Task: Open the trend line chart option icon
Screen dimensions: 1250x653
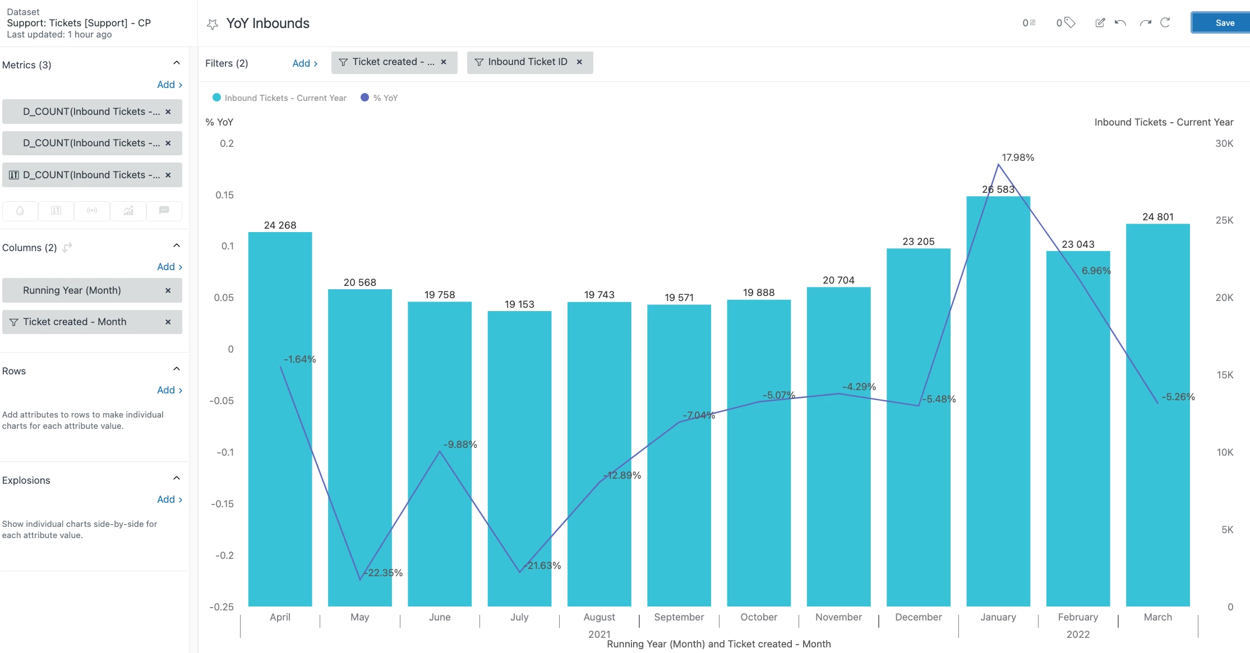Action: 128,211
